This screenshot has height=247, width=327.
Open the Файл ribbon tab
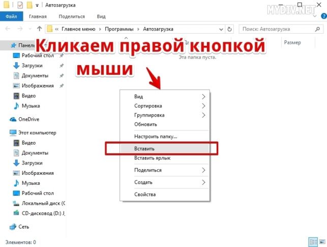click(12, 16)
